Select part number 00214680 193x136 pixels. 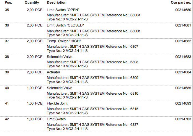click(183, 10)
